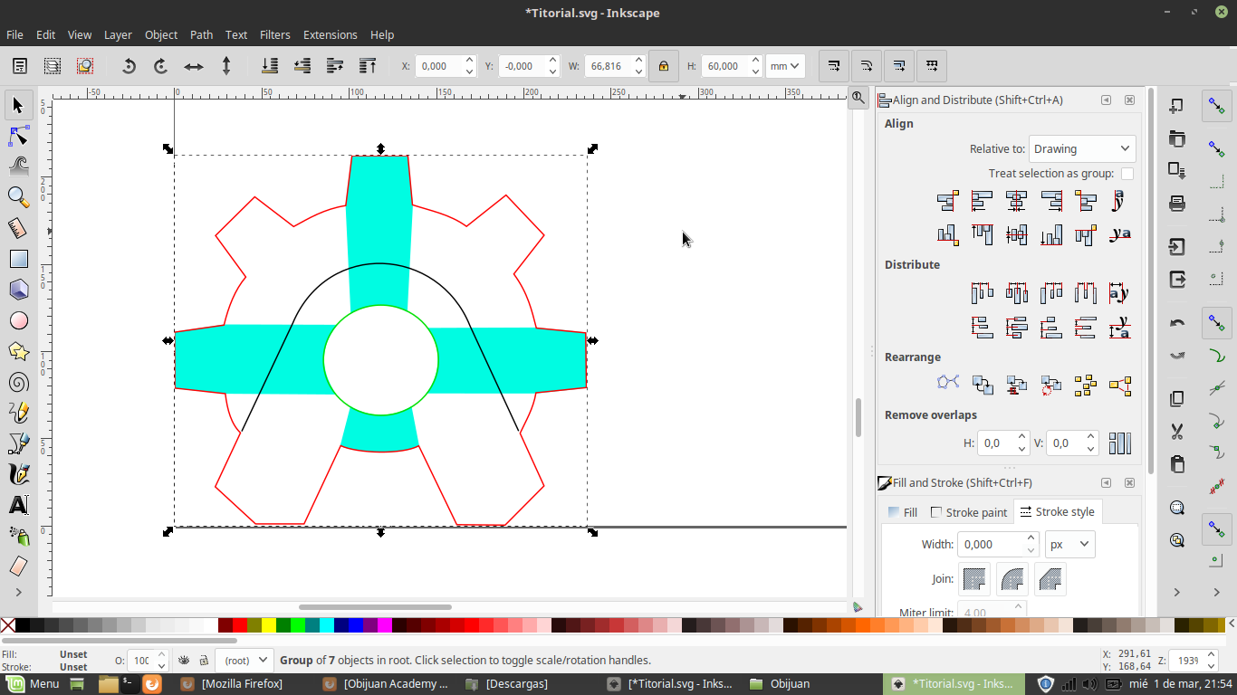
Task: Toggle current layer visibility eye icon
Action: coord(184,661)
